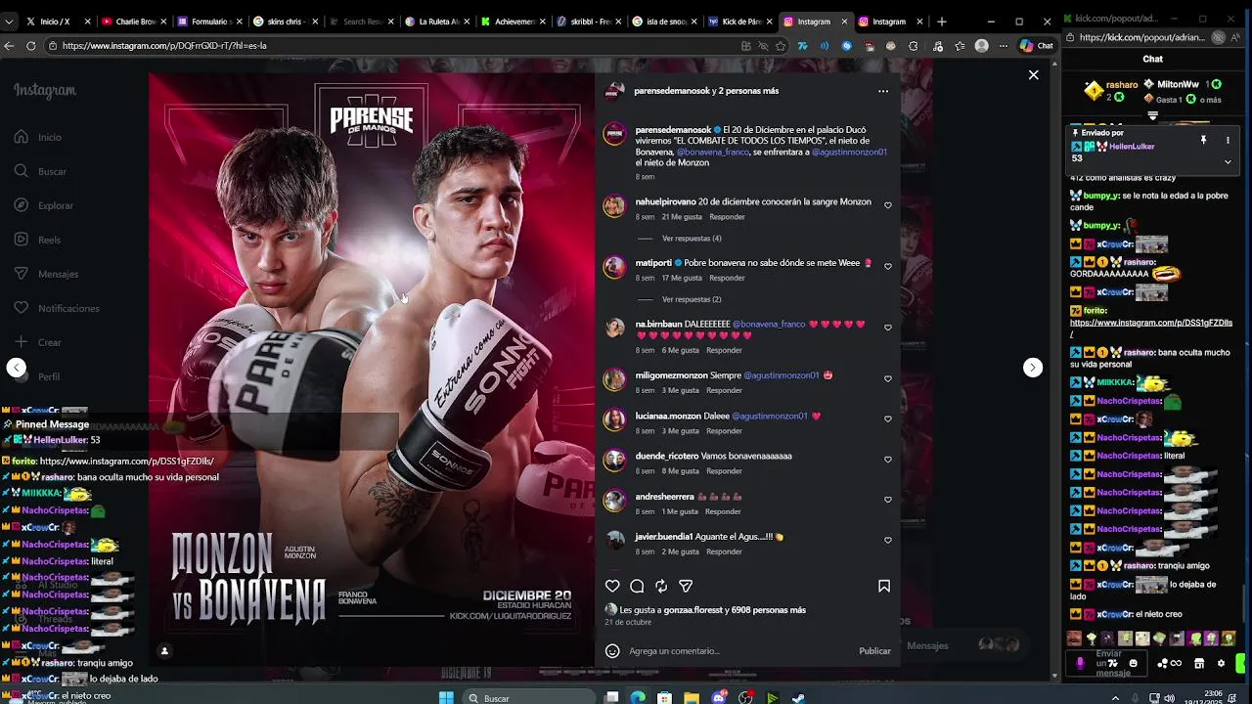This screenshot has height=704, width=1252.
Task: Switch to 'Kick de Pare' browser tab
Action: click(x=741, y=22)
